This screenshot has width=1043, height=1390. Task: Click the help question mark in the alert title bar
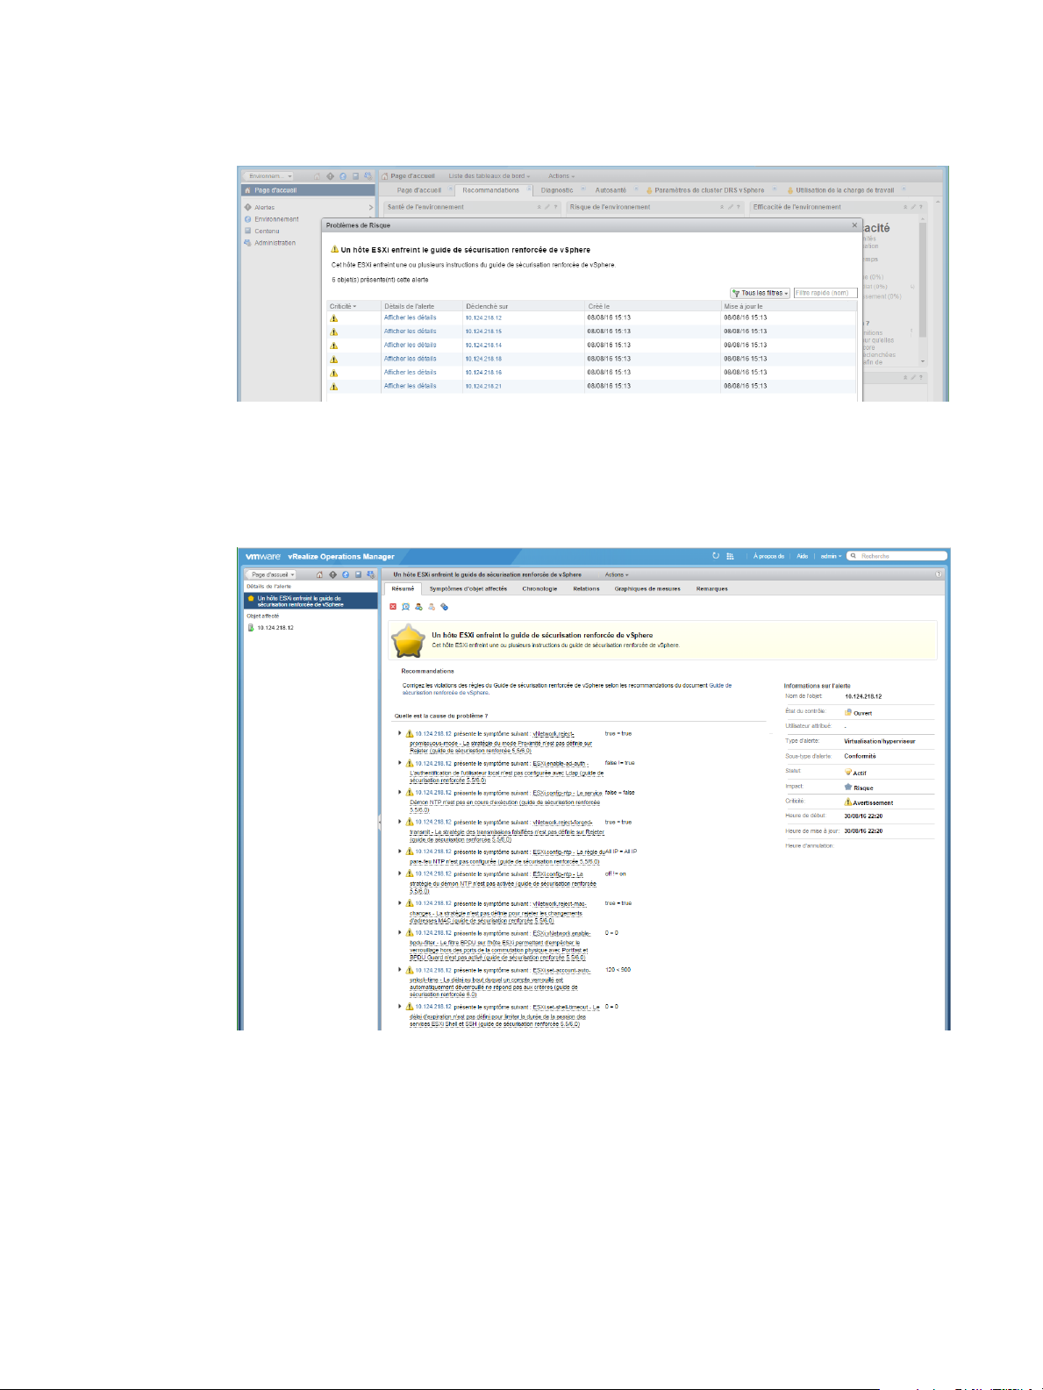tap(939, 574)
